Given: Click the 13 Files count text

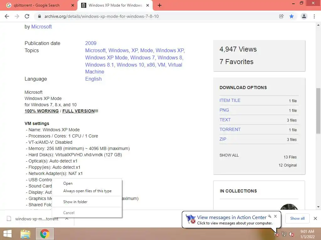Looking at the screenshot, I should 290,157.
